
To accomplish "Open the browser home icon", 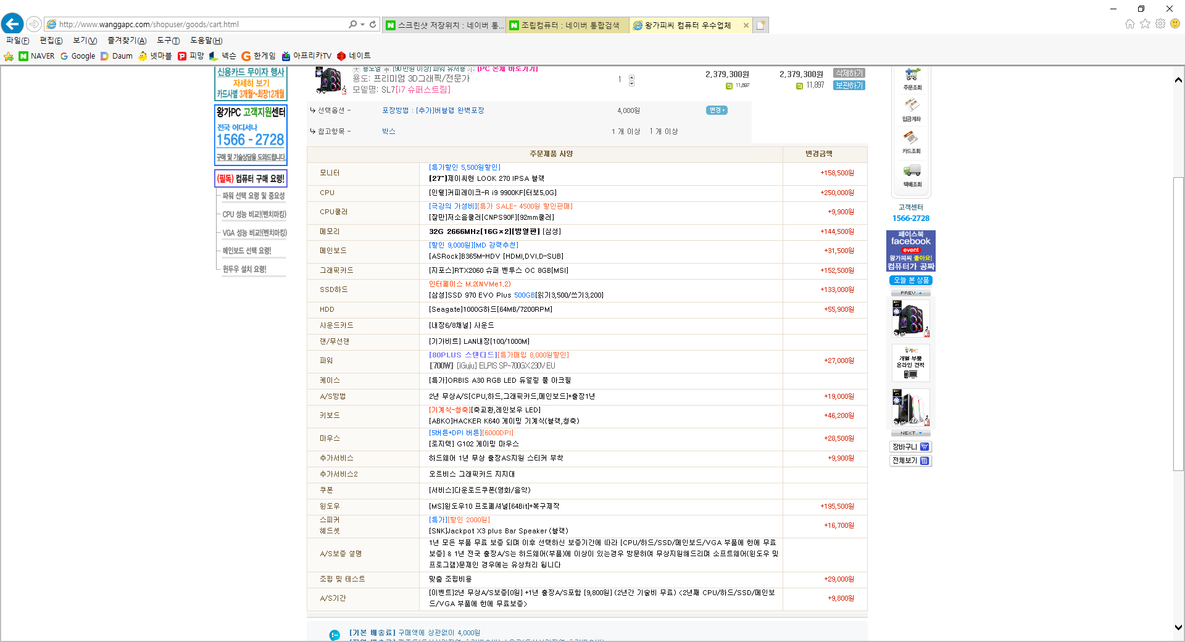I will click(x=1129, y=24).
